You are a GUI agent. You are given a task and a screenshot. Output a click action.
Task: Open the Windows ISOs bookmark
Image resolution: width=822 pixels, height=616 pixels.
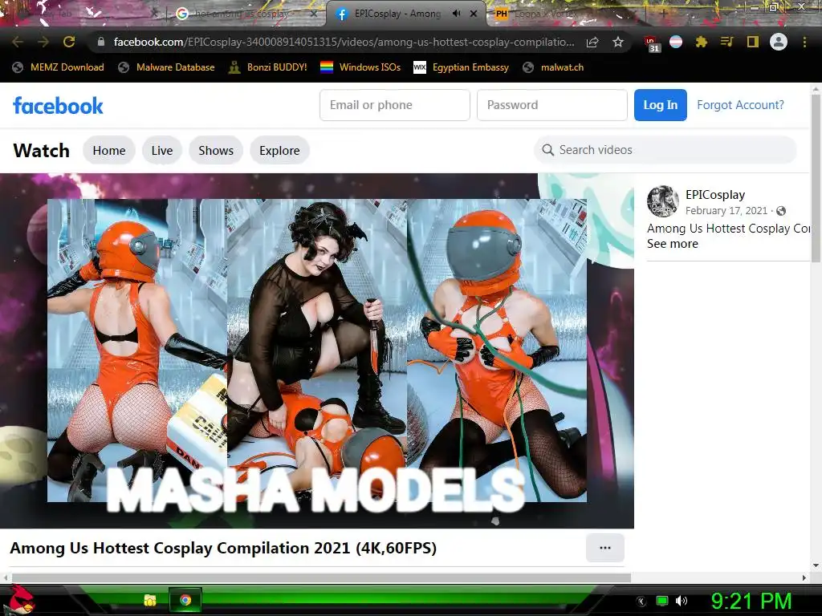click(360, 67)
